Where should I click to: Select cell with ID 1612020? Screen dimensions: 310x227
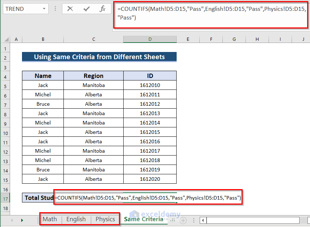[x=150, y=179]
